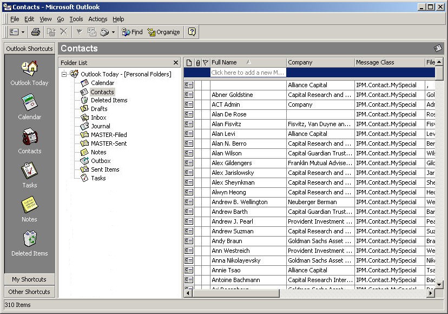Select MASTER-Filed folder in Folder List
448x314 pixels.
pos(109,135)
